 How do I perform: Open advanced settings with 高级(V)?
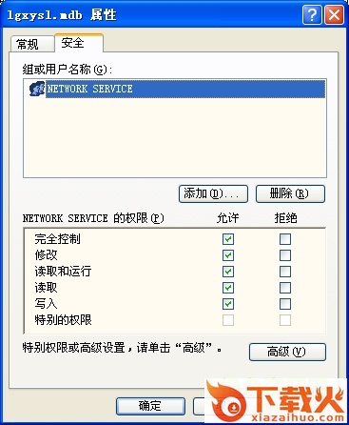(x=287, y=352)
